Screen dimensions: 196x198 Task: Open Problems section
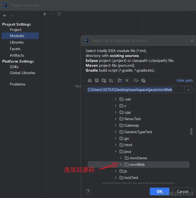pos(17,84)
